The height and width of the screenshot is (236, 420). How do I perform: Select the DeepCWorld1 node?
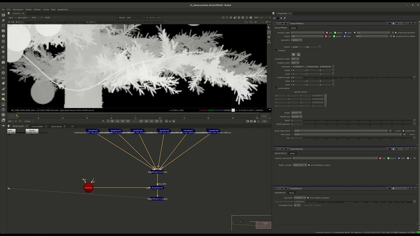[157, 188]
